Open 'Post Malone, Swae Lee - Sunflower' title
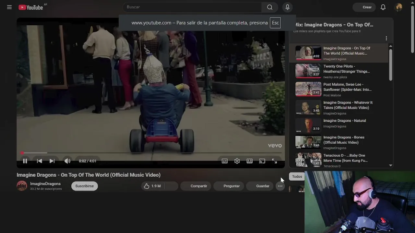Viewport: 415px width, 233px height. coord(347,87)
